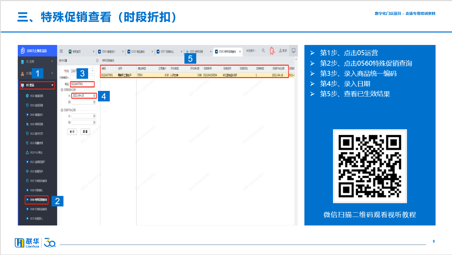Click the 促销单号 column header
Screen dimensions: 452x255
tap(212, 69)
